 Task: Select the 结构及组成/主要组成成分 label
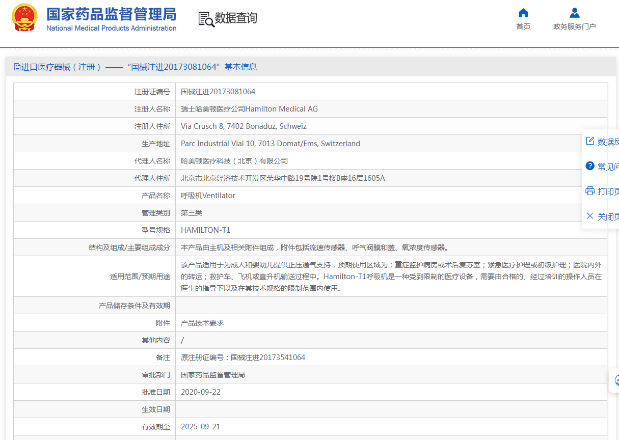point(129,248)
